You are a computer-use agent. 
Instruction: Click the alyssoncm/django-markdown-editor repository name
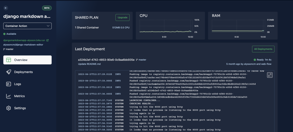click(x=23, y=45)
